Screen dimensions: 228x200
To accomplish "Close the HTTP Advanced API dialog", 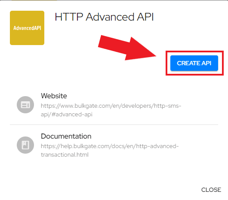I will pos(211,190).
